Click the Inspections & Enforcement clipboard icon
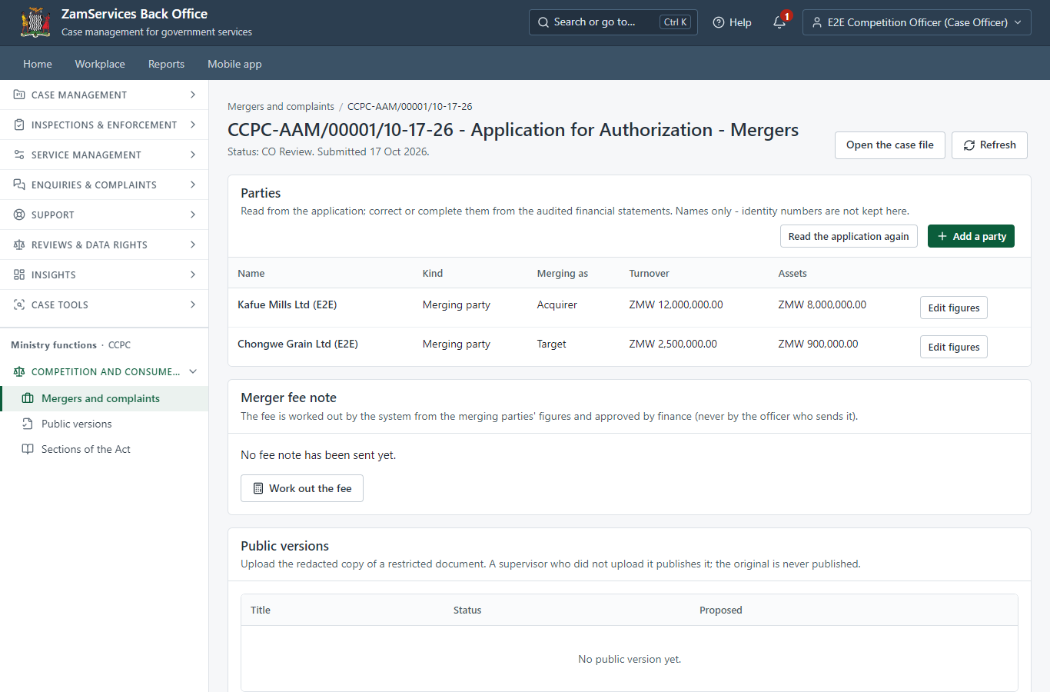This screenshot has height=692, width=1050. pos(19,125)
